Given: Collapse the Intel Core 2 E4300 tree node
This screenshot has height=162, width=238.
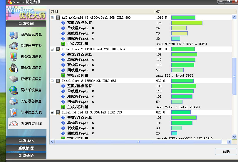Looking at the screenshot, I should point(52,49).
